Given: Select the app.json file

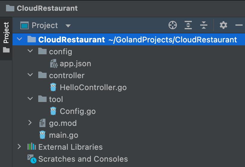Looking at the screenshot, I should click(75, 64).
